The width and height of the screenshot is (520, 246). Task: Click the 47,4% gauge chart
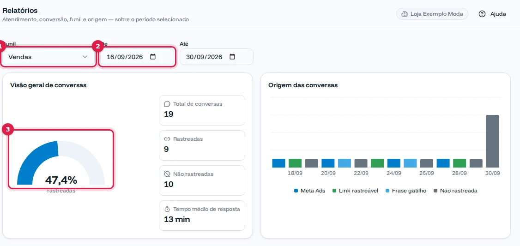click(x=61, y=162)
